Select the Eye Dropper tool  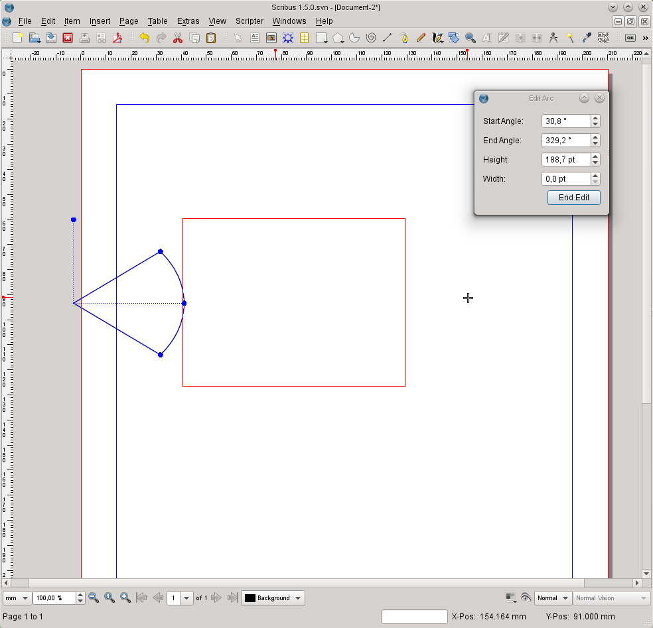(x=587, y=38)
